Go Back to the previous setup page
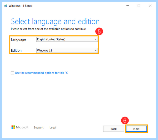This screenshot has width=158, height=140. pyautogui.click(x=113, y=129)
